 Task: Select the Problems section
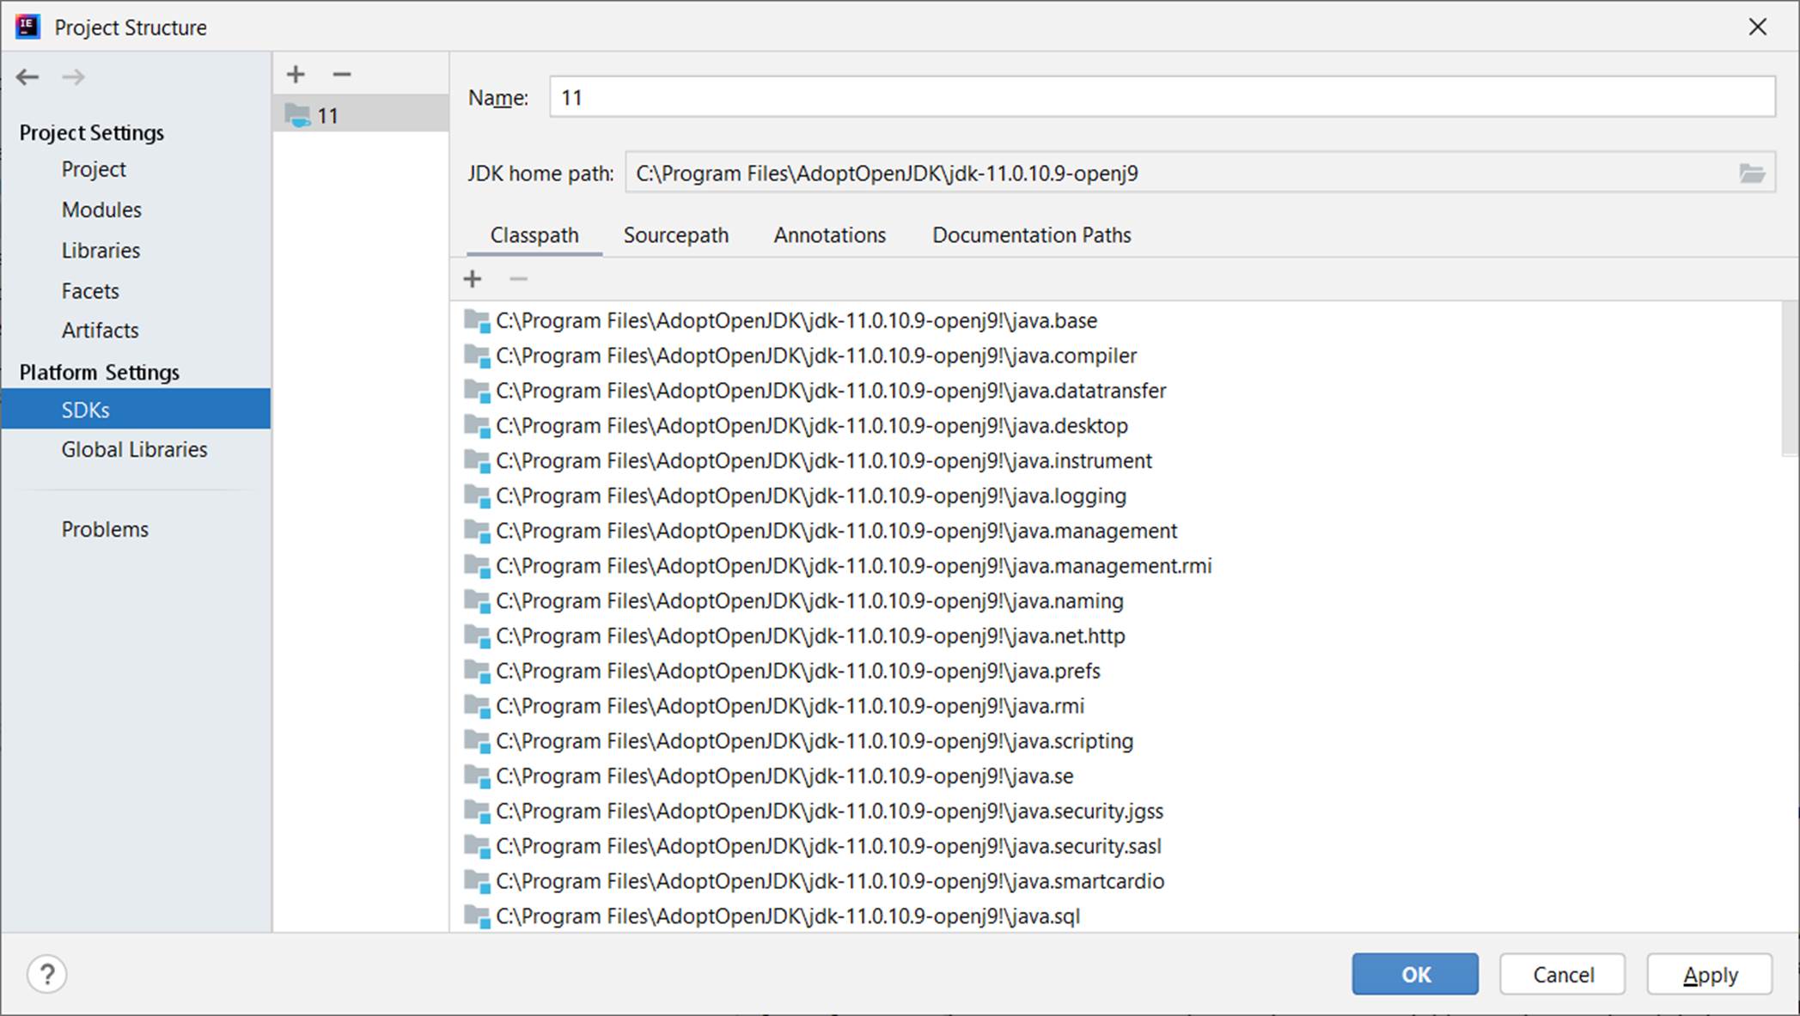pyautogui.click(x=105, y=529)
